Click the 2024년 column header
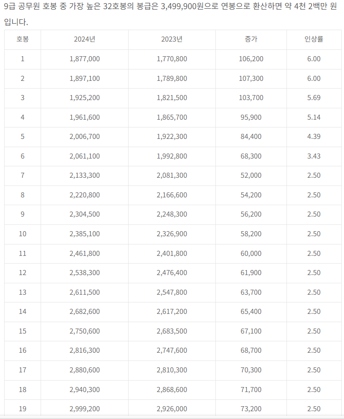Screen dimensions: 344x419 coord(84,39)
